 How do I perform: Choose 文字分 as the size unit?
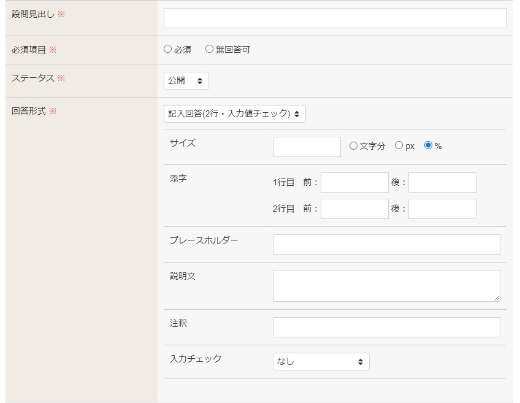click(353, 146)
